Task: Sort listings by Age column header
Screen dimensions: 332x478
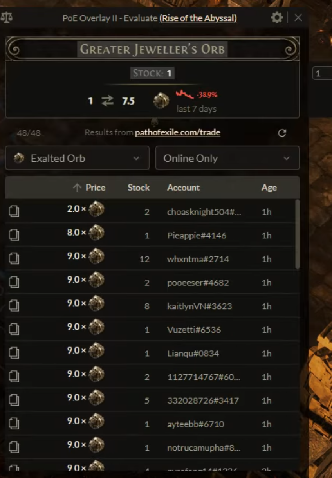Action: point(269,188)
